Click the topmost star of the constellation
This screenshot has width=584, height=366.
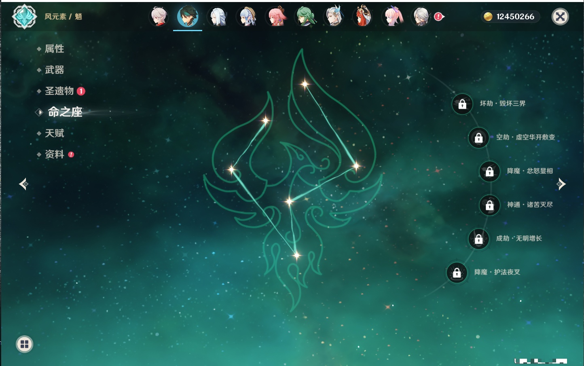[305, 84]
